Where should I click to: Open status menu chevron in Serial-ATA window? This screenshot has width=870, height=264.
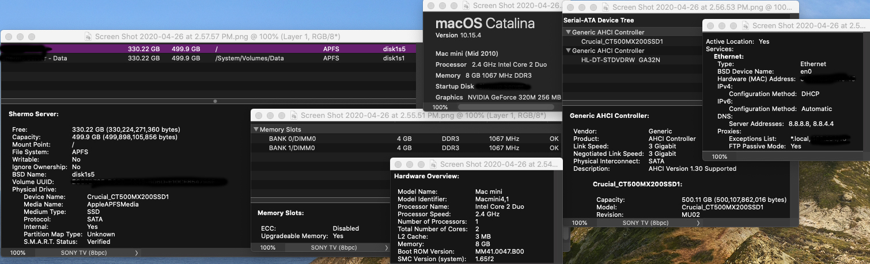click(x=698, y=223)
